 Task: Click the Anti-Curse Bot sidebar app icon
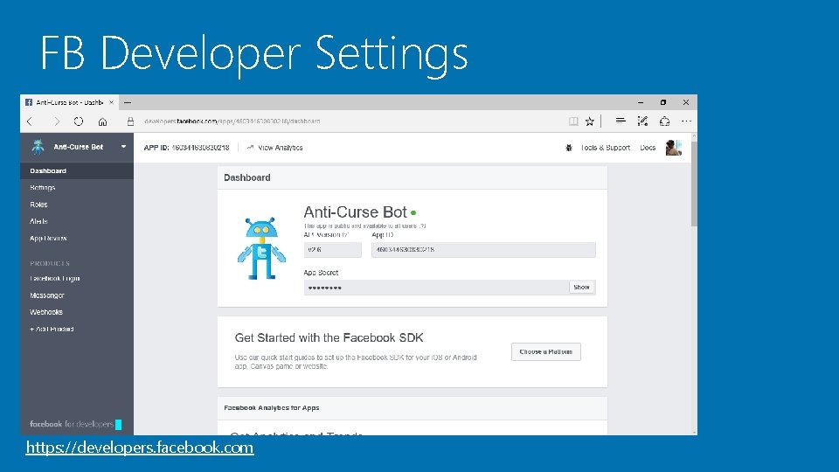(x=38, y=147)
